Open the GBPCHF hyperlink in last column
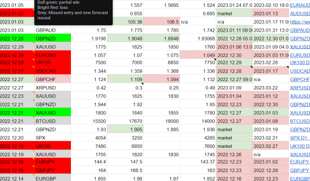The width and height of the screenshot is (310, 181). tap(300, 79)
